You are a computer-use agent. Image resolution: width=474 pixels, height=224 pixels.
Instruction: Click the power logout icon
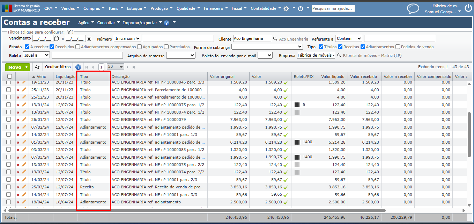pyautogui.click(x=468, y=7)
